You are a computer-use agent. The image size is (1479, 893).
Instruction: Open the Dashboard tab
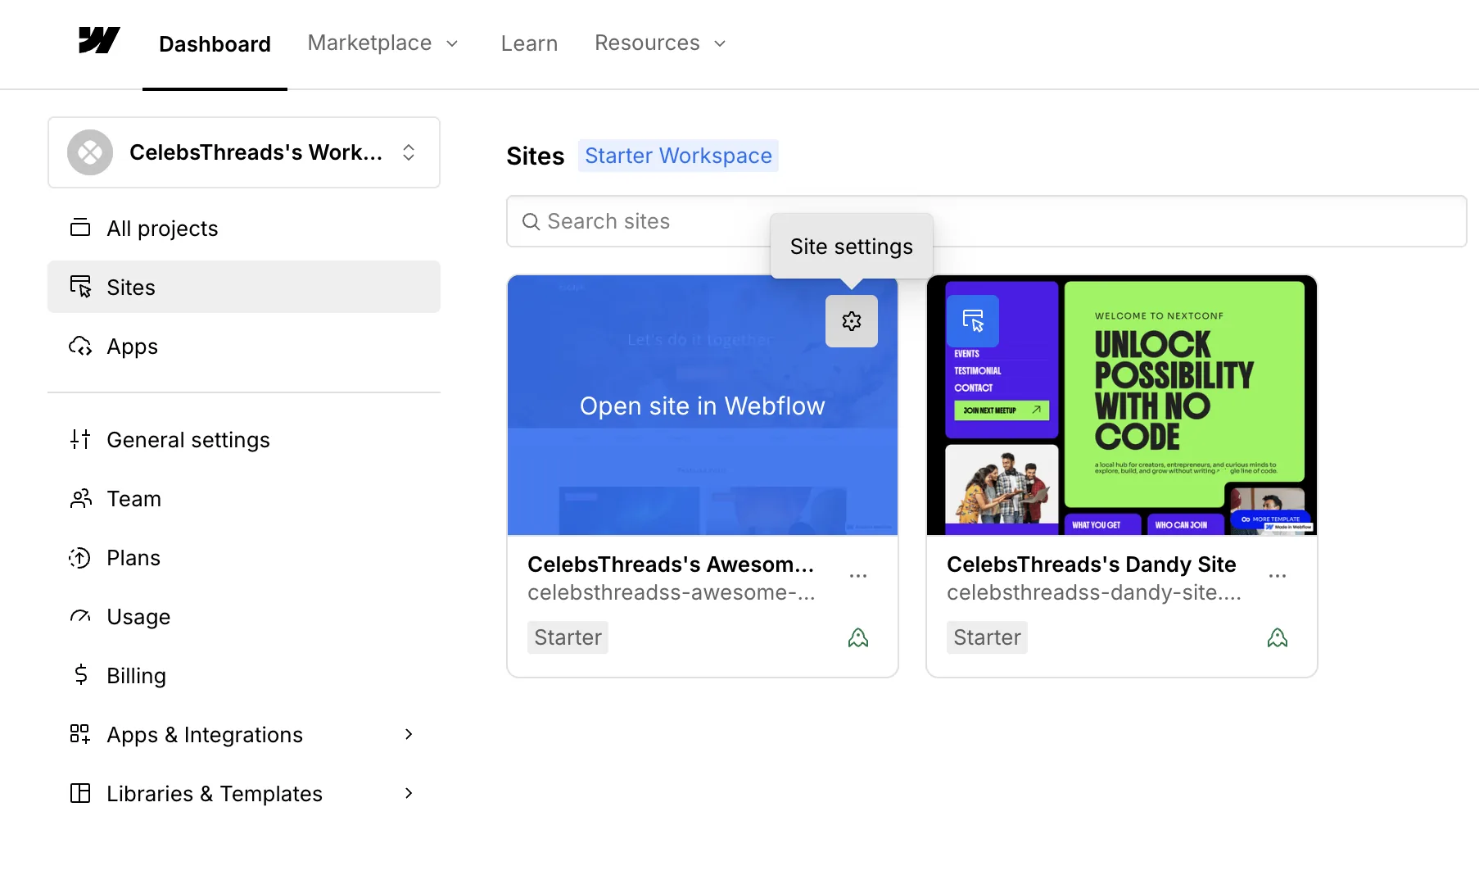point(215,43)
